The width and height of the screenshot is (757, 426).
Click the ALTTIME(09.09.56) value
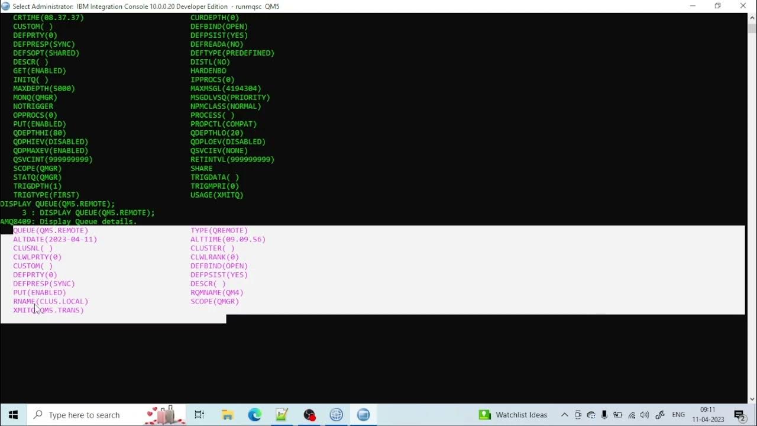pyautogui.click(x=228, y=239)
